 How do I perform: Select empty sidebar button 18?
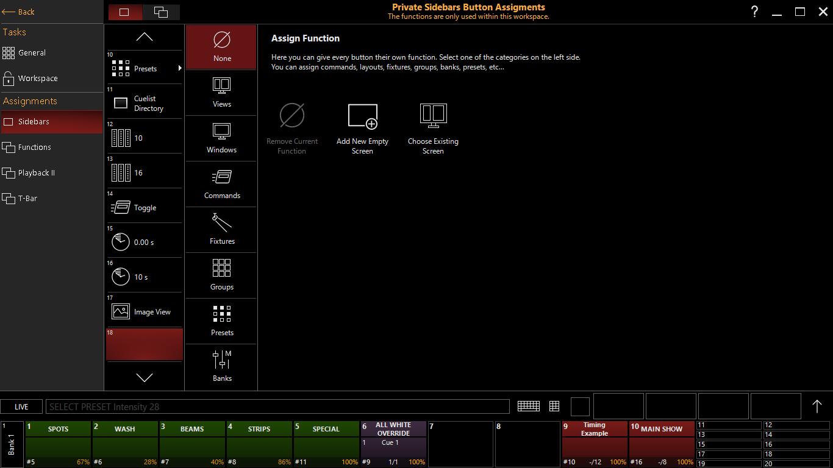(145, 345)
